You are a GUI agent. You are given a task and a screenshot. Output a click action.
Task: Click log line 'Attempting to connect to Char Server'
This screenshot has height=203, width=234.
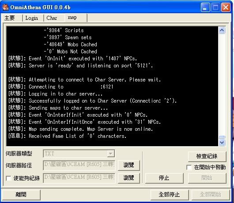(x=85, y=80)
